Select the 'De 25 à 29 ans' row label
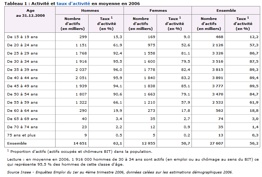This screenshot has height=177, width=262. click(22, 53)
